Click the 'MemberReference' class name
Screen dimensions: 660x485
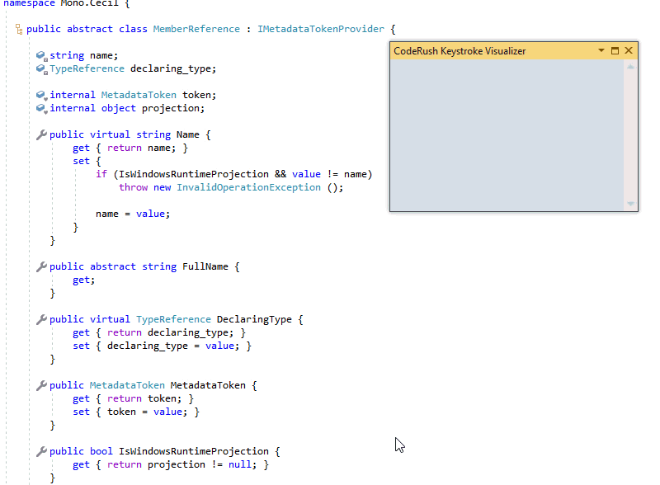(196, 29)
